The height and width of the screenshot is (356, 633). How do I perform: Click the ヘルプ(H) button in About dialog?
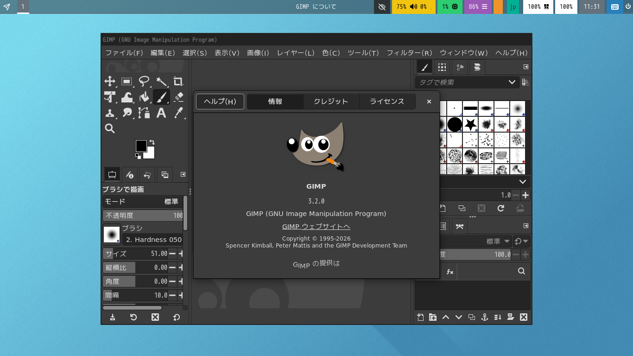pyautogui.click(x=220, y=102)
